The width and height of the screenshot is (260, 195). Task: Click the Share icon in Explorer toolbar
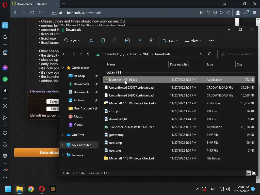pyautogui.click(x=140, y=40)
